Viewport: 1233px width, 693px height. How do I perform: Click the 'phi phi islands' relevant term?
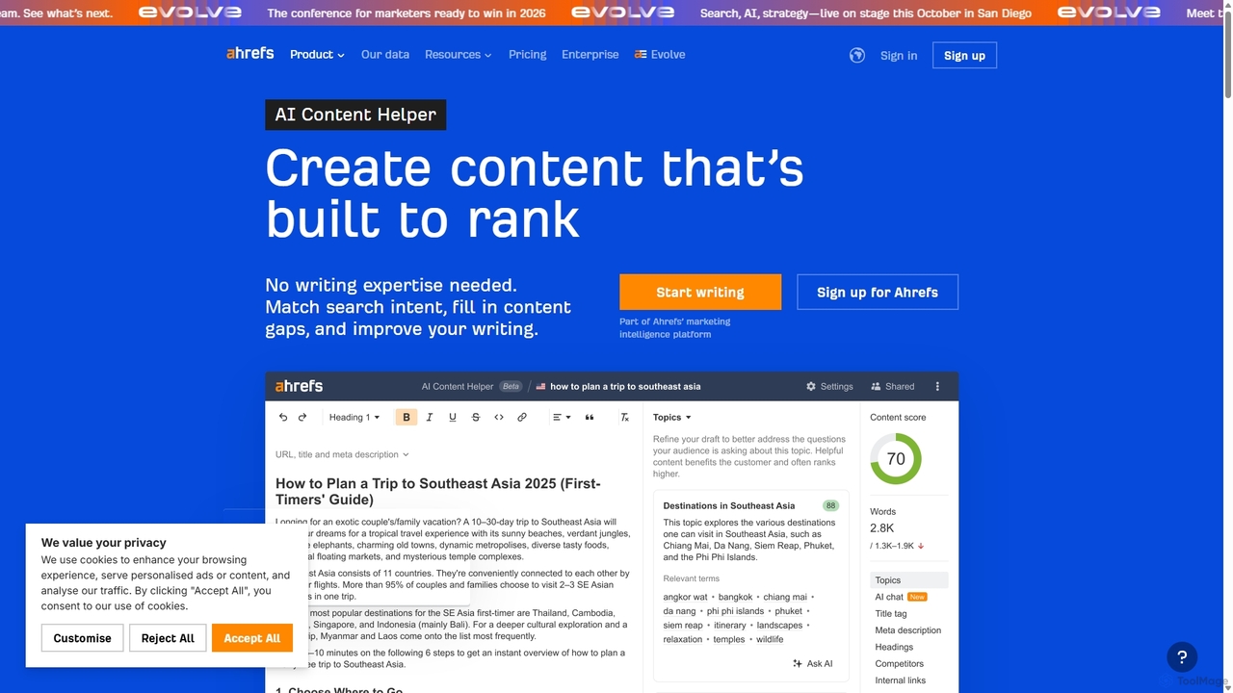(x=735, y=611)
